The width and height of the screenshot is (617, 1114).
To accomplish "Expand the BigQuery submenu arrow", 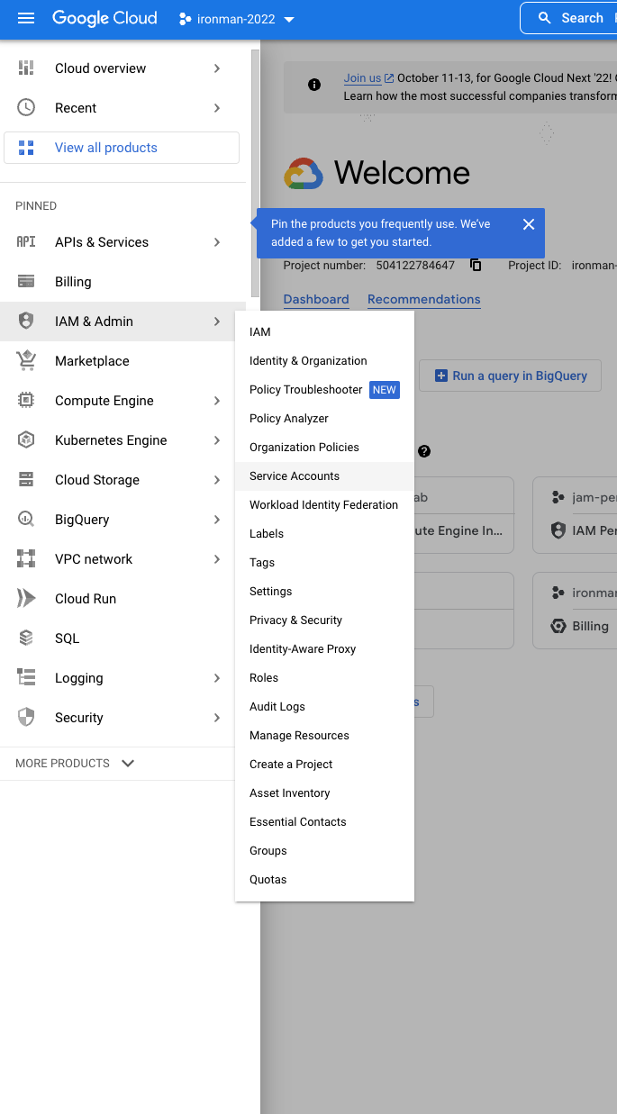I will coord(217,520).
